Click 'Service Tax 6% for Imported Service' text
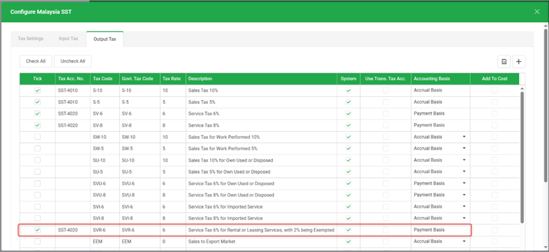 [225, 206]
